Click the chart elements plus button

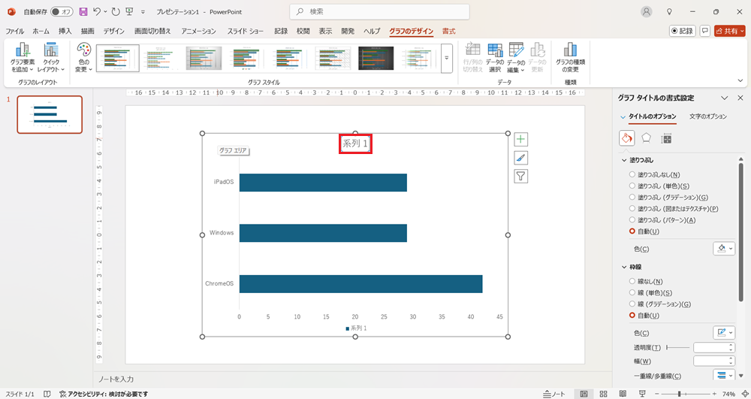[520, 139]
